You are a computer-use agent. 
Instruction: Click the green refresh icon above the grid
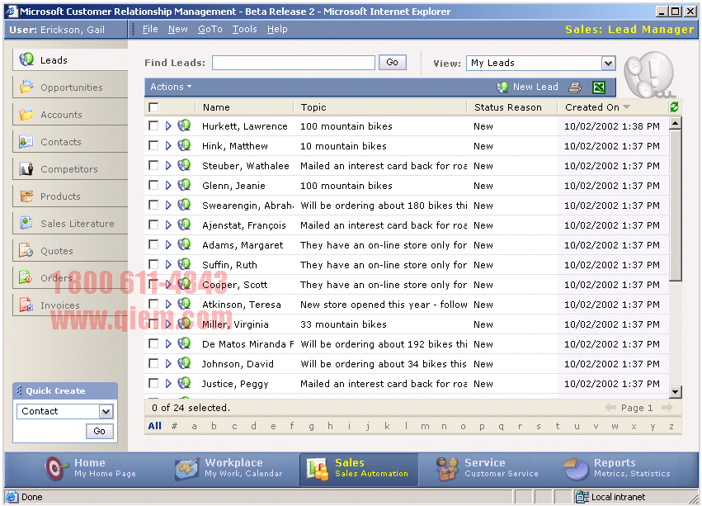[x=674, y=106]
